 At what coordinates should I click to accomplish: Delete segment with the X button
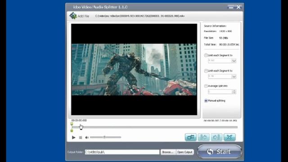pos(229,137)
